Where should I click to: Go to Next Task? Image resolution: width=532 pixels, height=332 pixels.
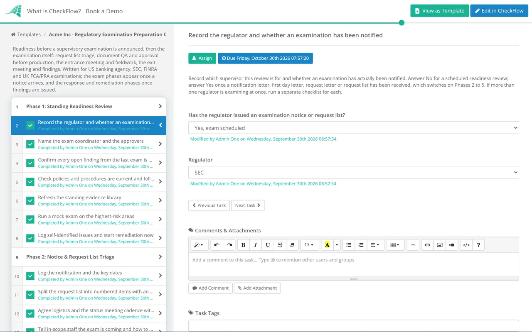pos(248,205)
